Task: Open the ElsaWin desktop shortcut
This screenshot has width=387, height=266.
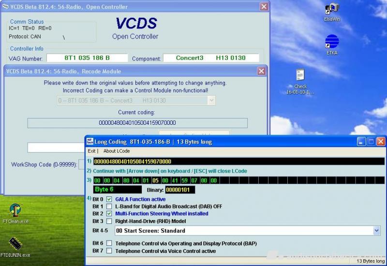Action: [x=332, y=12]
